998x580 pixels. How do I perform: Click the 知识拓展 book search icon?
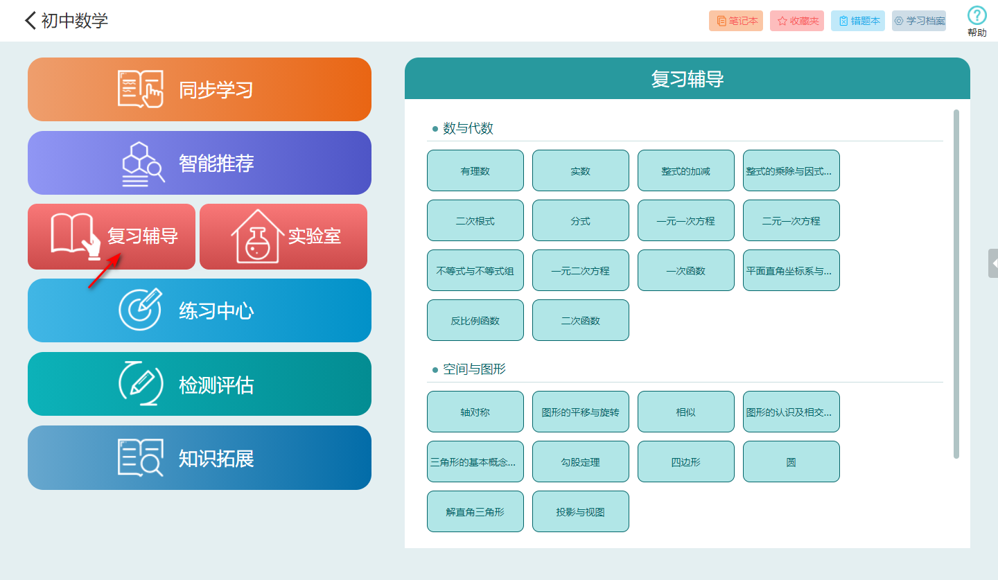coord(141,458)
